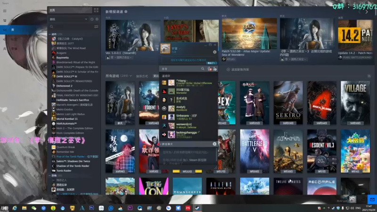The image size is (377, 212).
Task: Click the Maneater game icon in friends list
Action: click(x=164, y=91)
